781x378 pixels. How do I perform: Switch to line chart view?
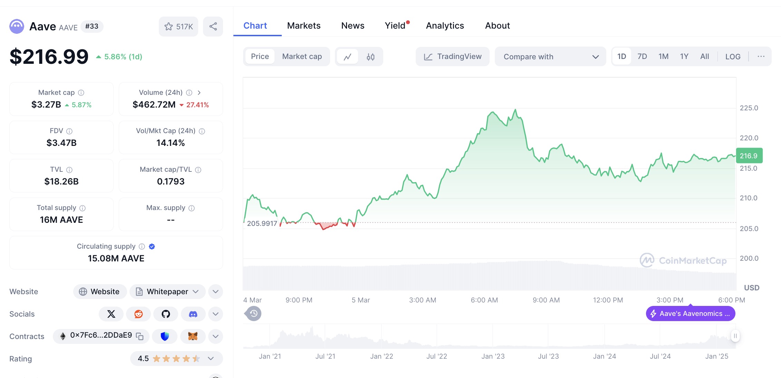click(x=348, y=57)
